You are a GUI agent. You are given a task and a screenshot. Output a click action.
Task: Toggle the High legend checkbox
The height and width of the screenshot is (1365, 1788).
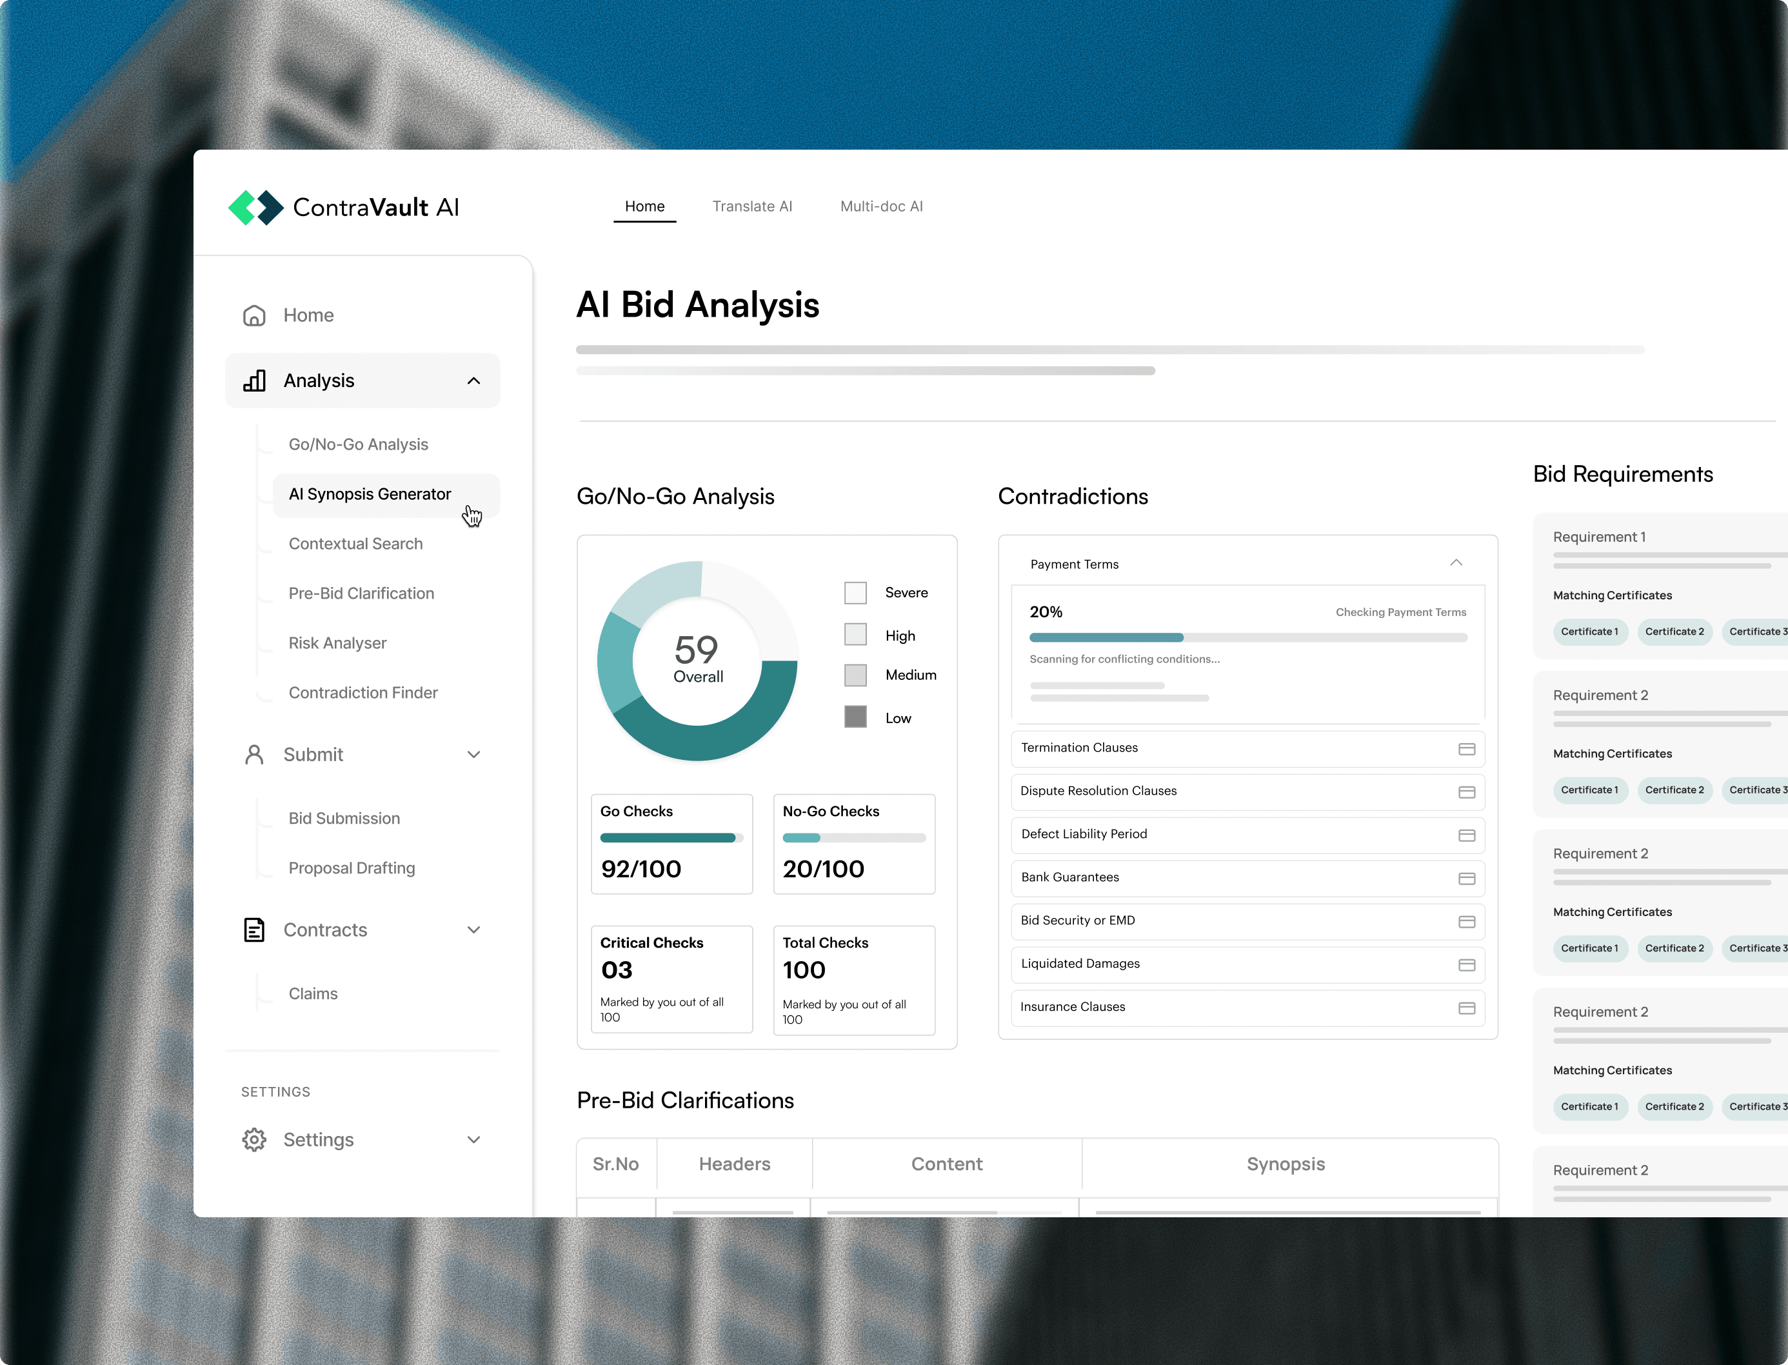855,633
